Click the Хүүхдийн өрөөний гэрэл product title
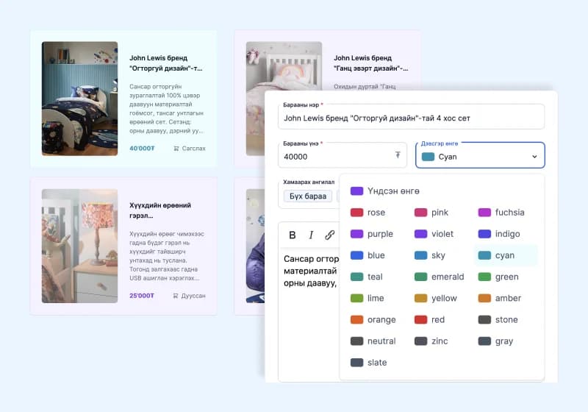 pos(160,210)
